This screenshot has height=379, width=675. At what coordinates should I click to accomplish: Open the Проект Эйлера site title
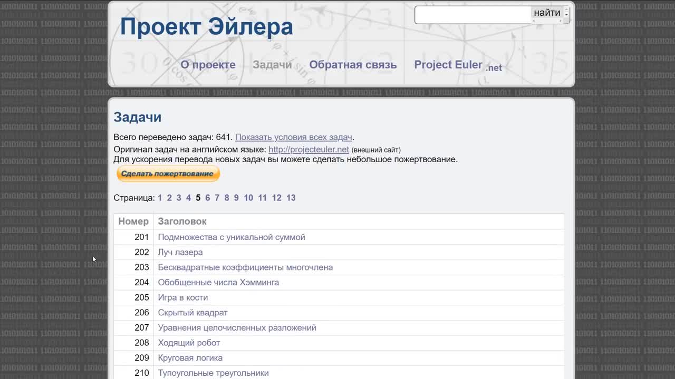point(207,26)
